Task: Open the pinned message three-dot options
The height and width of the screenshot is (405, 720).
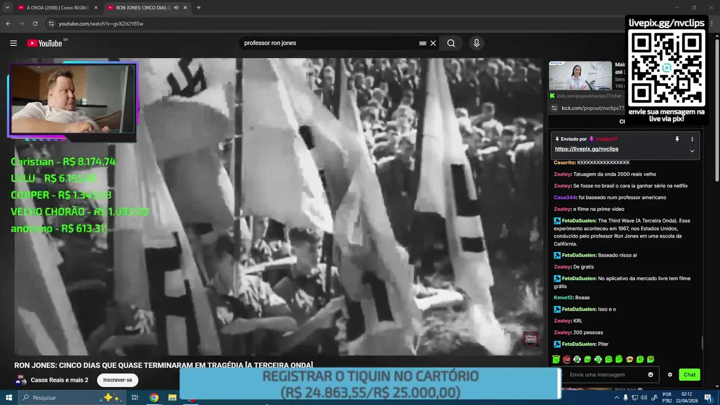Action: tap(692, 139)
